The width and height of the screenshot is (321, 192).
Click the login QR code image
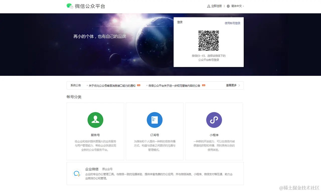coord(209,41)
